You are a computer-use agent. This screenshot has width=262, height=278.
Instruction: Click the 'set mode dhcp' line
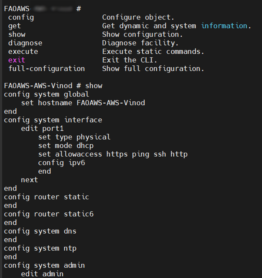coord(66,146)
